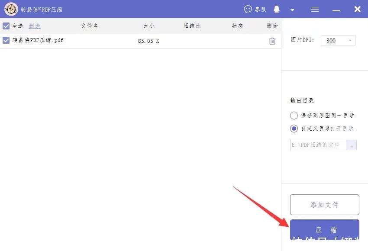Click the 转易侠 app logo icon
368x251 pixels.
pyautogui.click(x=11, y=9)
